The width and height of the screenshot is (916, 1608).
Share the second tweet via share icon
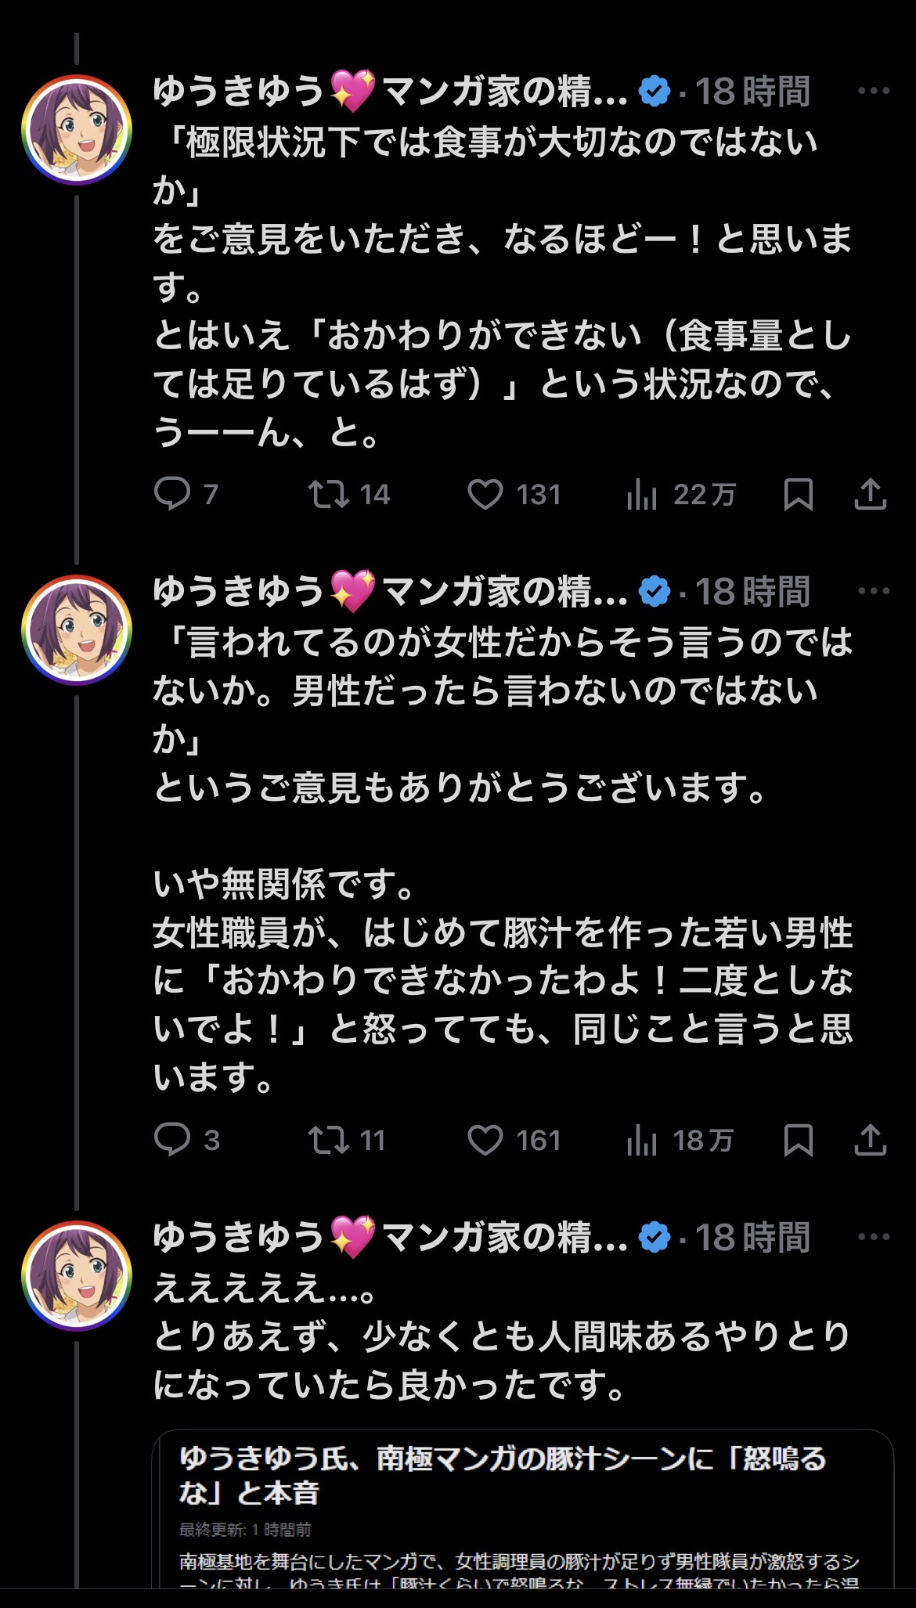(870, 1140)
